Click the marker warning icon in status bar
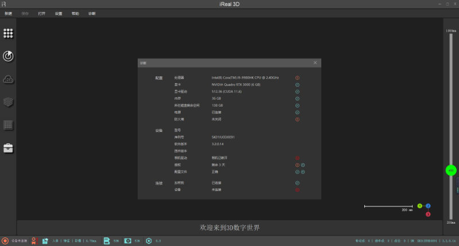 (x=34, y=241)
